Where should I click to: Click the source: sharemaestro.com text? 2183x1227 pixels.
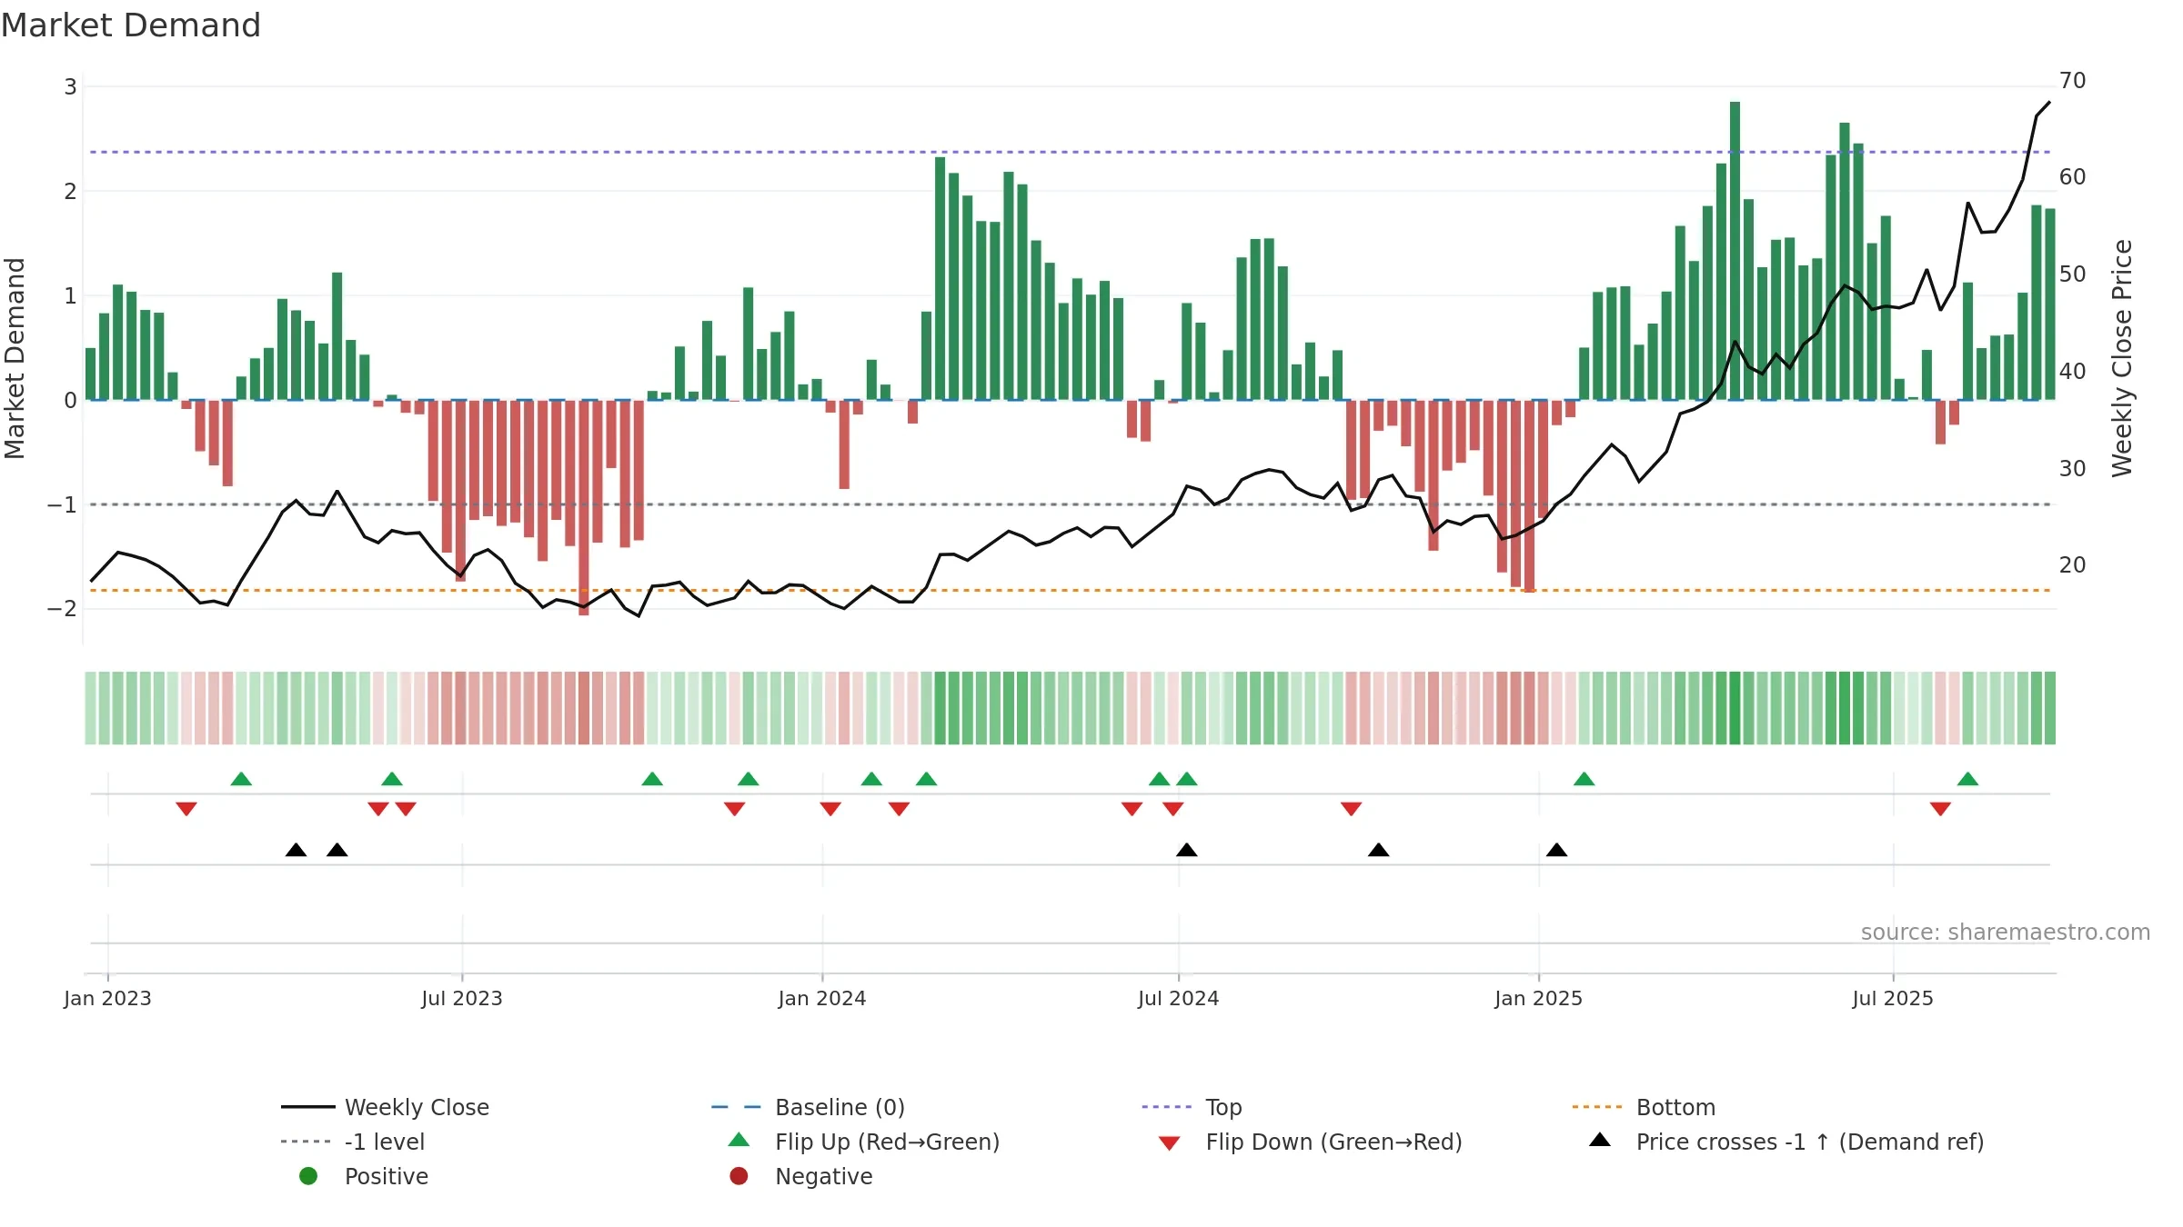2006,933
